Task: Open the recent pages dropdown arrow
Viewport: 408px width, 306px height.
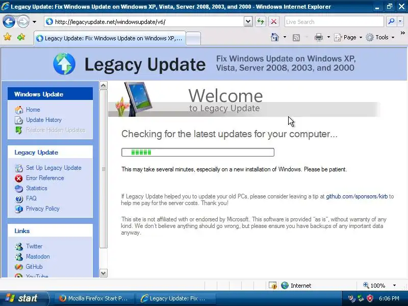Action: point(34,22)
